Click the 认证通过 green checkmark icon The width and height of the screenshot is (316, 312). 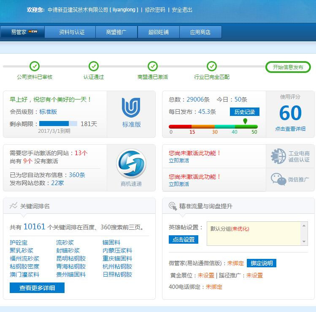pyautogui.click(x=94, y=66)
